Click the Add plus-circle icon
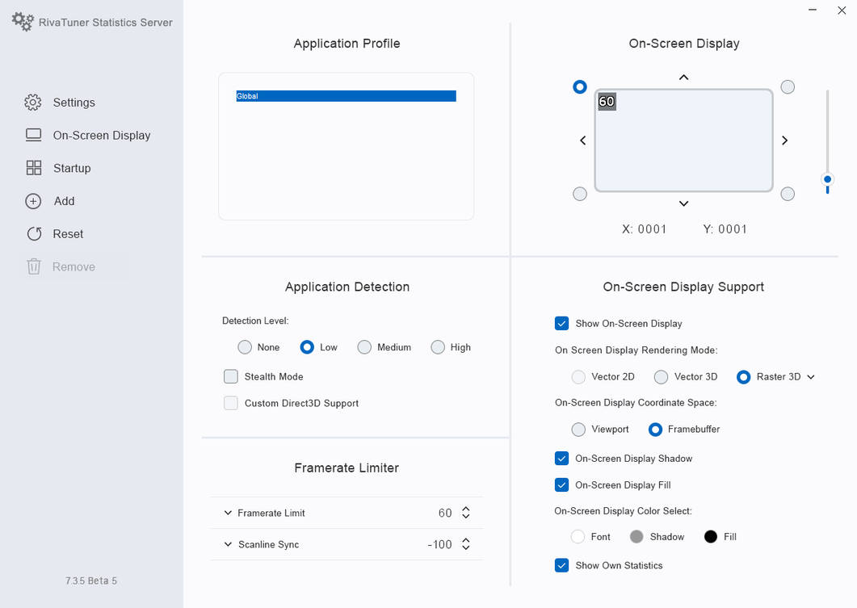The image size is (857, 608). tap(33, 201)
